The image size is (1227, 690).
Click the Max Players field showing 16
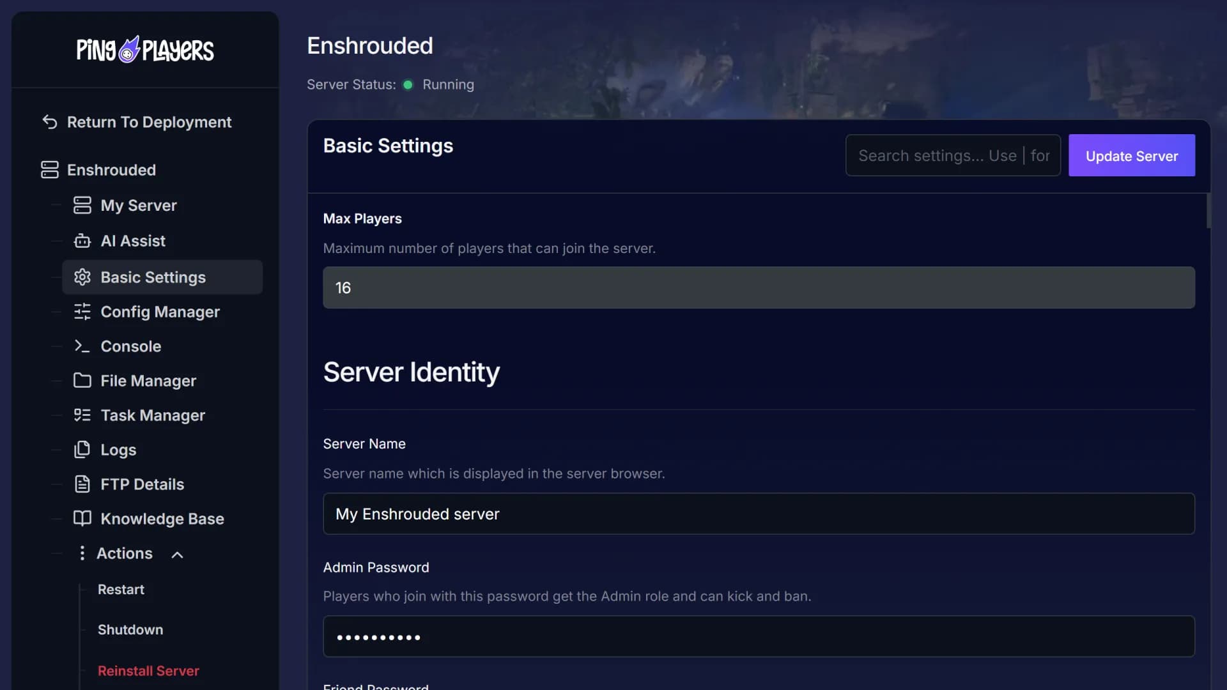(x=759, y=287)
